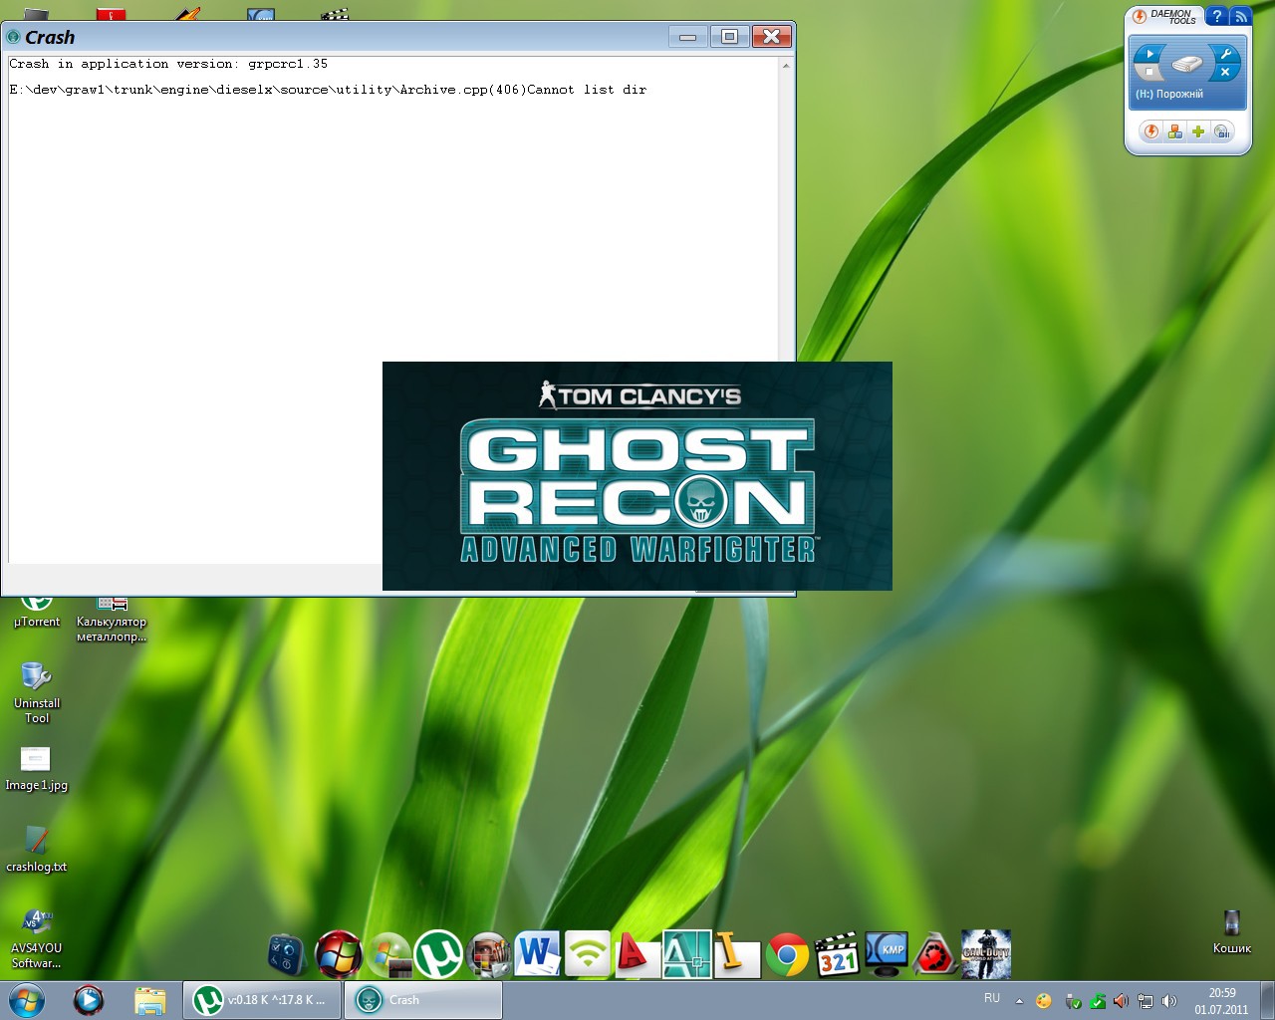The width and height of the screenshot is (1275, 1020).
Task: Close the Crash window
Action: tap(771, 37)
